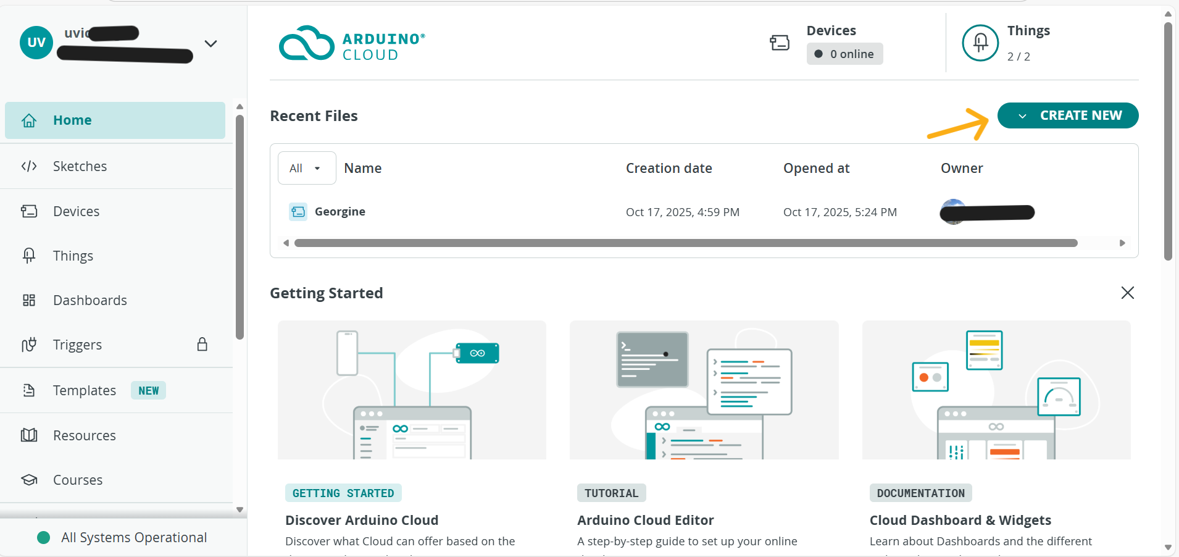This screenshot has height=557, width=1179.
Task: Expand the account menu chevron
Action: point(210,43)
